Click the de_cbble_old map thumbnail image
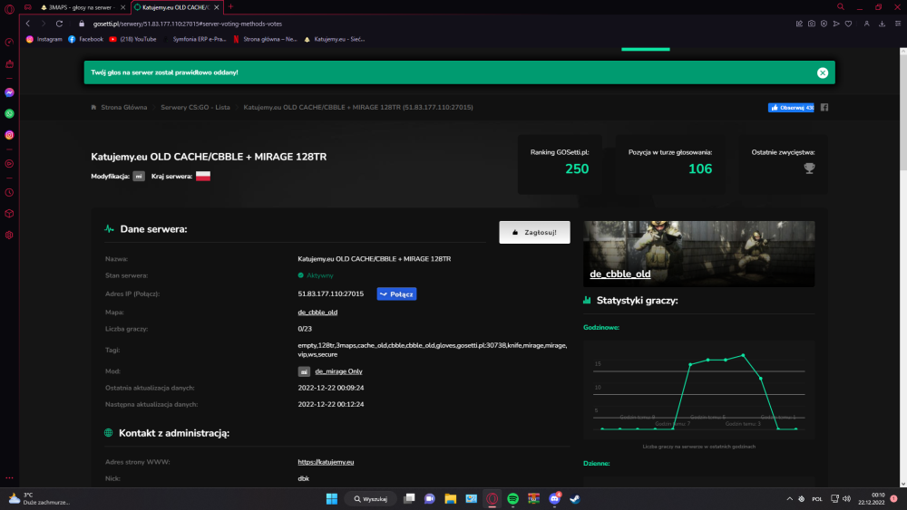Image resolution: width=907 pixels, height=510 pixels. 698,254
